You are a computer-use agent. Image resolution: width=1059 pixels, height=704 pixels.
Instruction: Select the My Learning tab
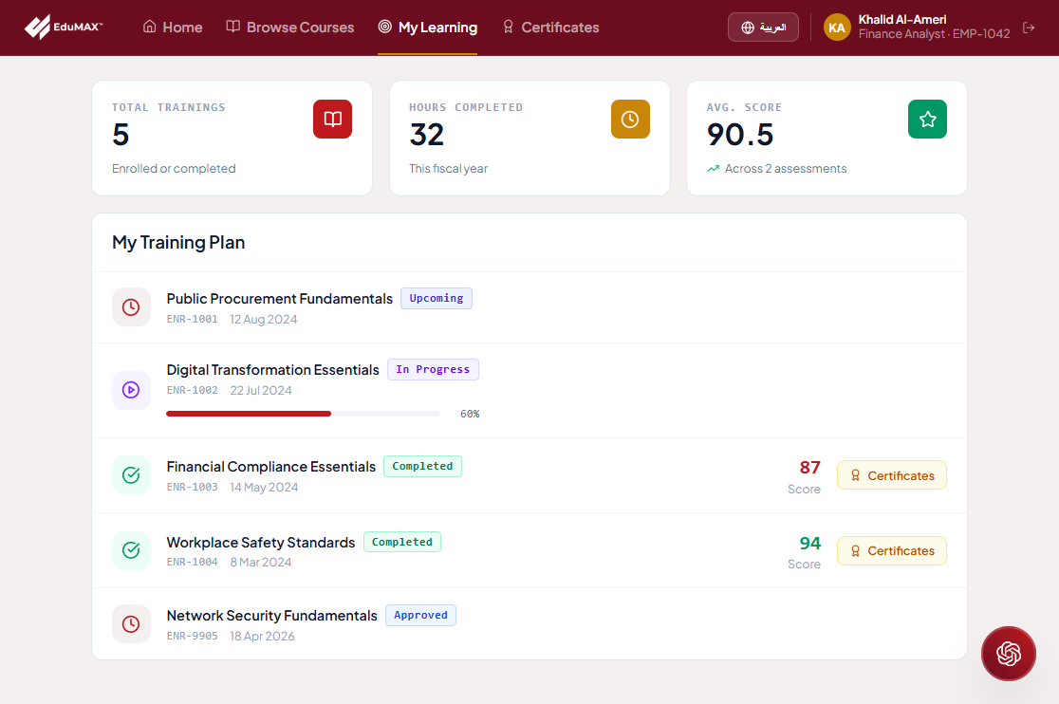pyautogui.click(x=428, y=27)
